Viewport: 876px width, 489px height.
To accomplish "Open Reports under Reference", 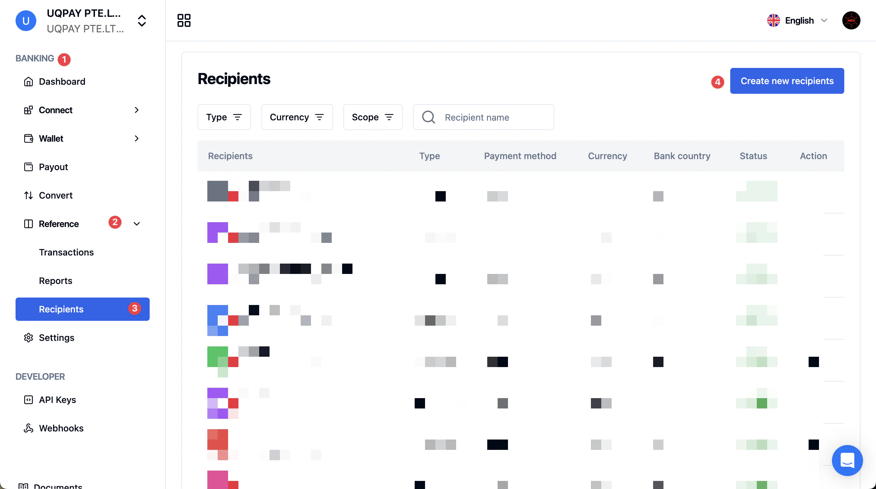I will [x=55, y=281].
